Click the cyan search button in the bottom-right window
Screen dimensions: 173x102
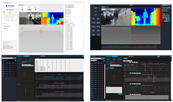coord(103,59)
